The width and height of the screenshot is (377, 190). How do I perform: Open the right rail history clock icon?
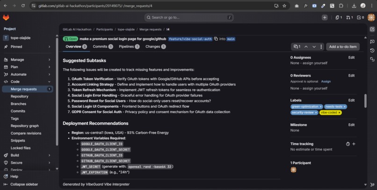click(x=372, y=50)
